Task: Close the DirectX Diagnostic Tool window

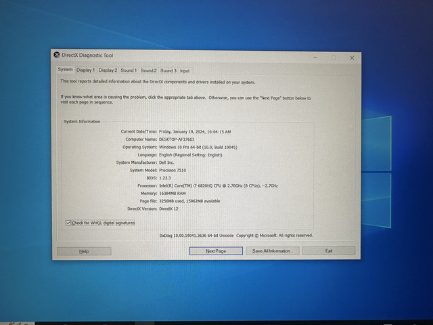Action: [352, 58]
